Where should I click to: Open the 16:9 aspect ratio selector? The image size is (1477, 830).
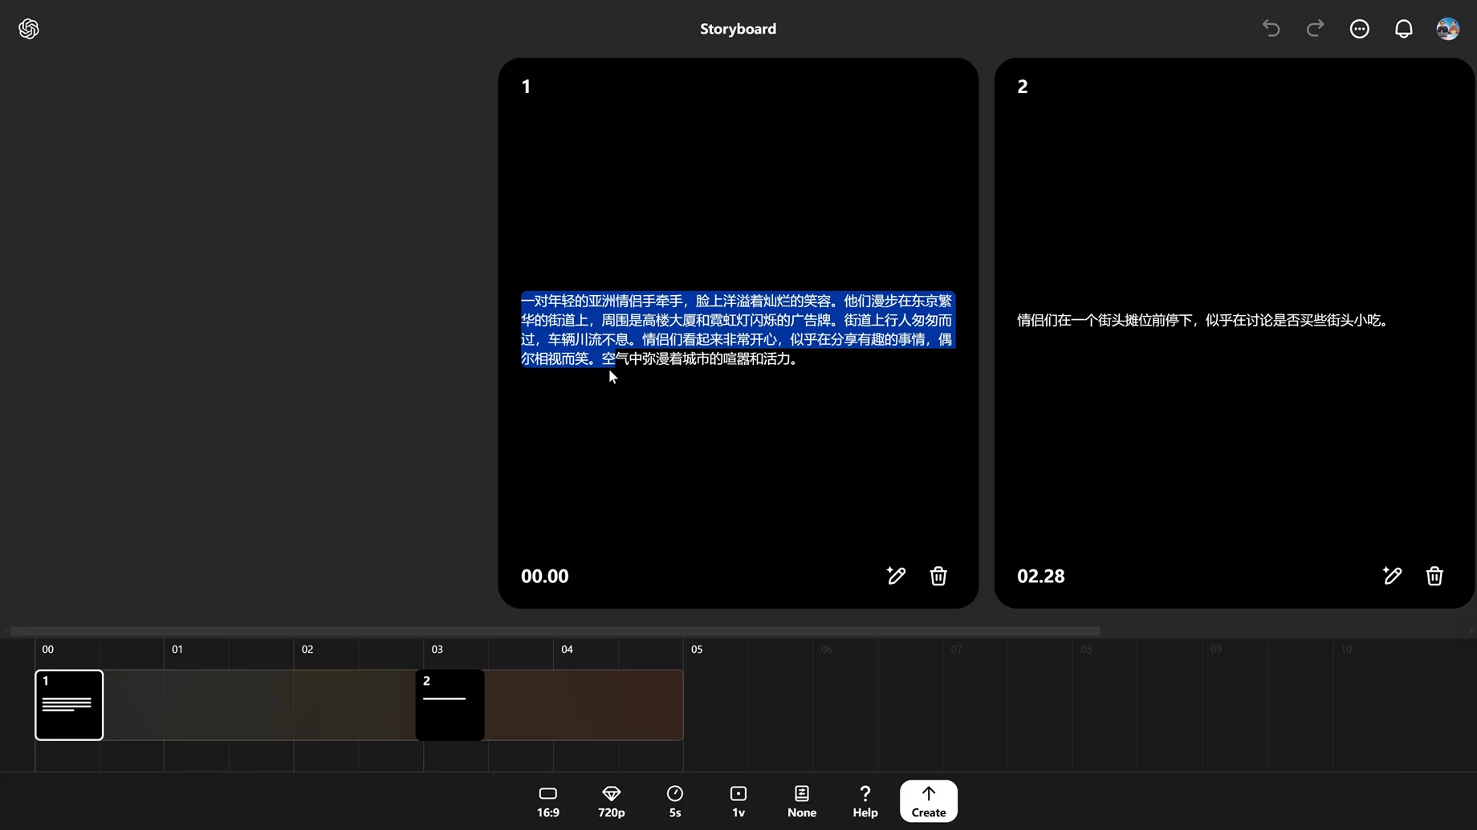[547, 801]
